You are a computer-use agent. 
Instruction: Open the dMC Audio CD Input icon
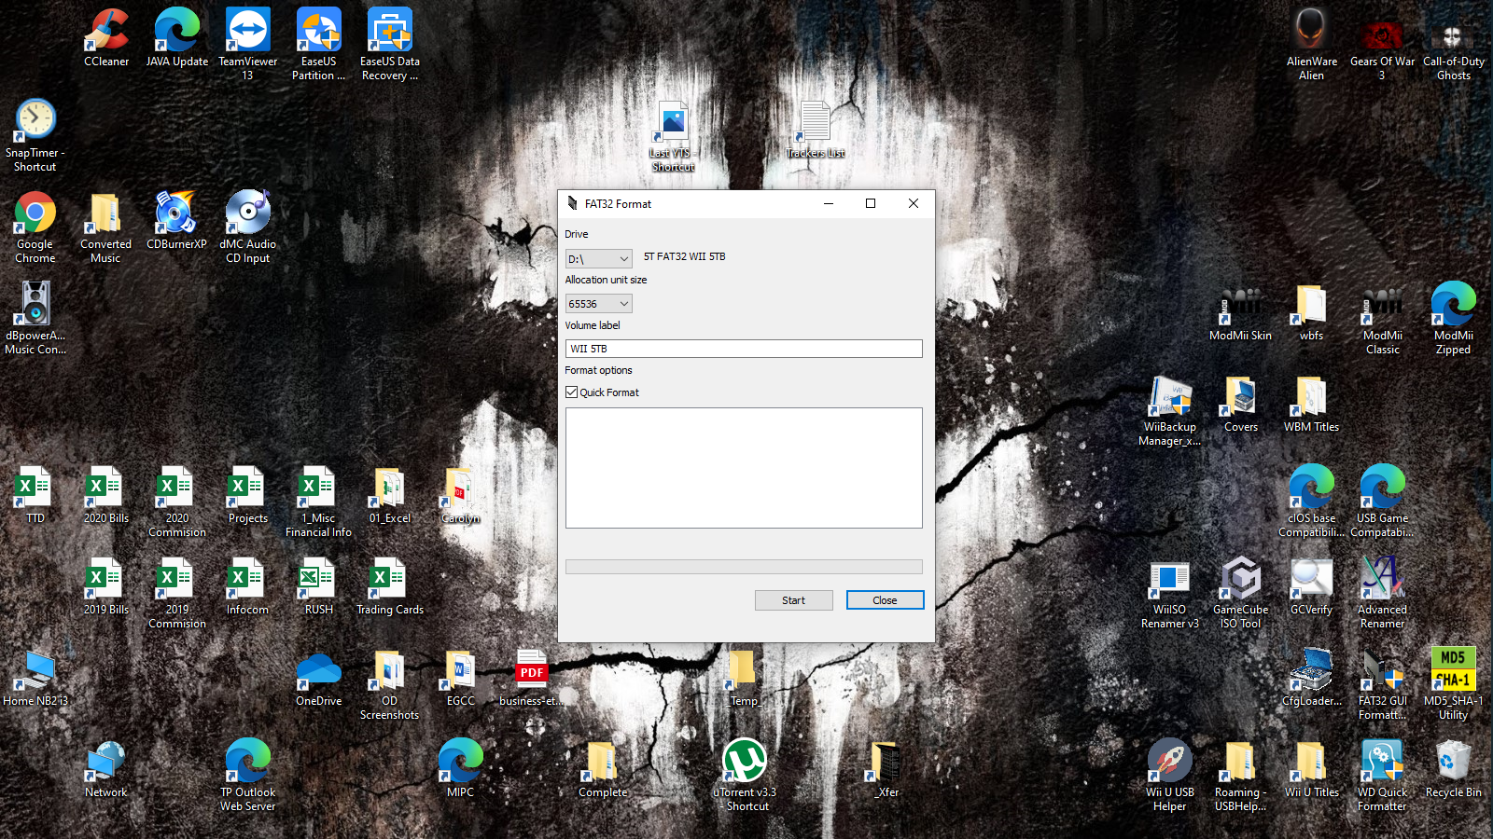tap(248, 213)
